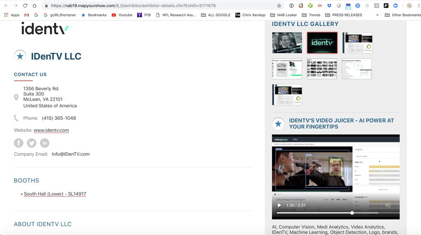421x235 pixels.
Task: Click the Gmail bookmark icon
Action: [27, 15]
